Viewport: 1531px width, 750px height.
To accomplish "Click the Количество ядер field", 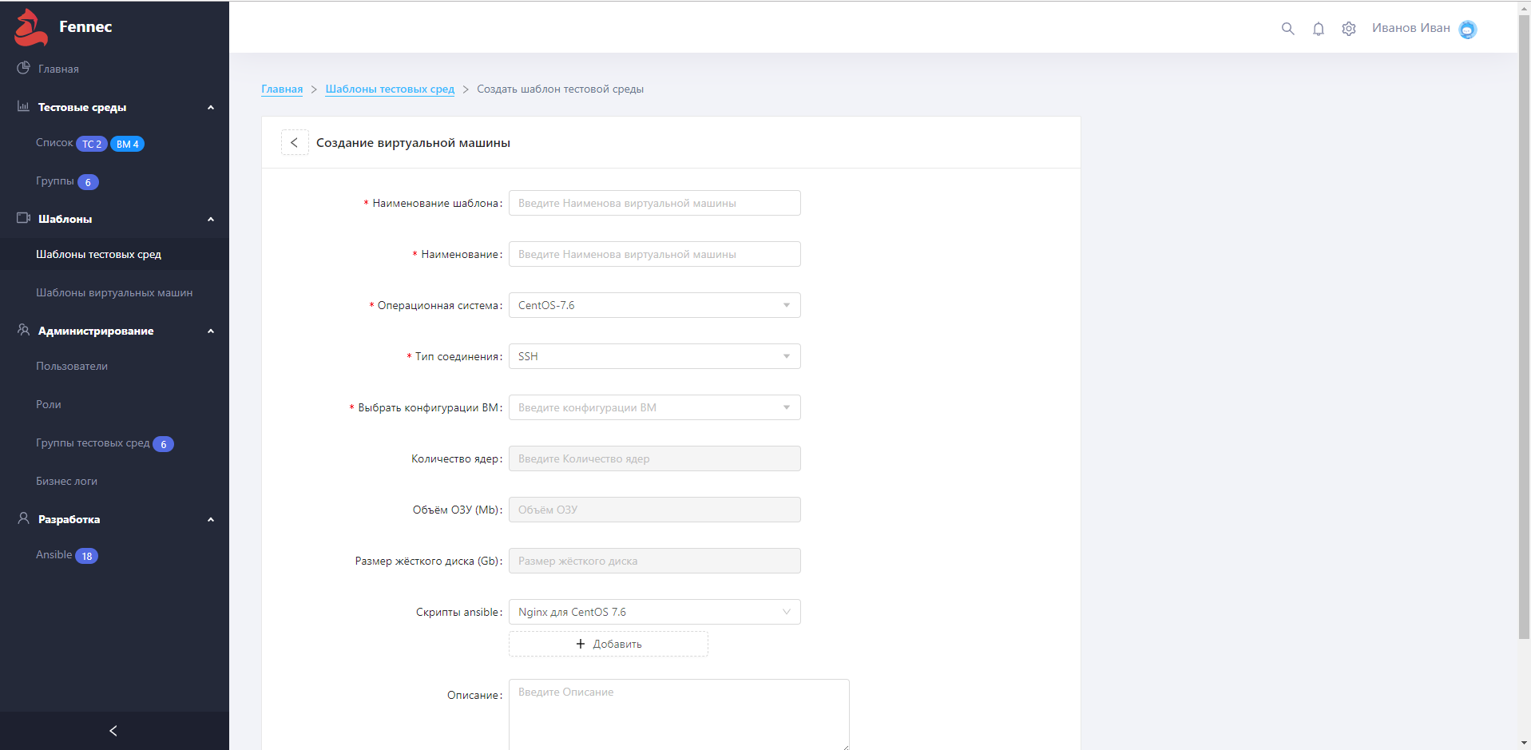I will point(655,458).
